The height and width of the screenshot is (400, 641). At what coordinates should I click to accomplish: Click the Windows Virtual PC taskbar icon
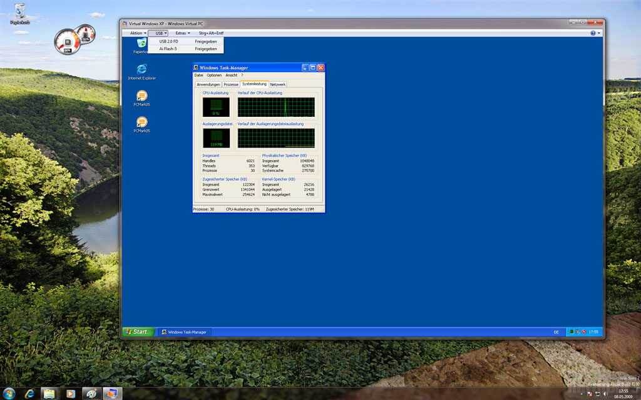tap(113, 394)
